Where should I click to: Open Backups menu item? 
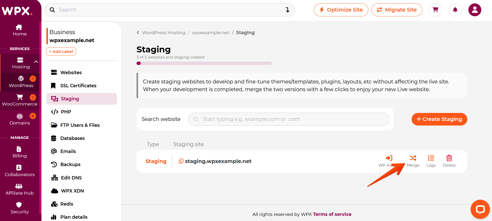(82, 165)
